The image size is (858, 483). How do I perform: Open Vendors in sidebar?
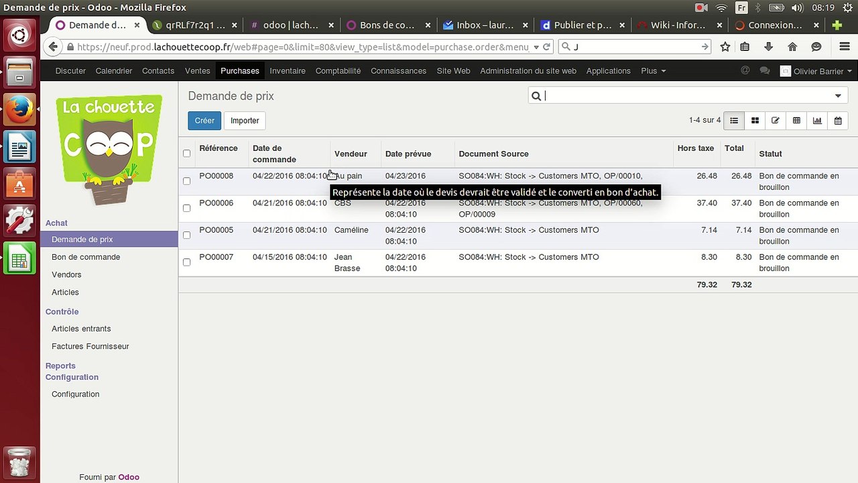point(66,274)
